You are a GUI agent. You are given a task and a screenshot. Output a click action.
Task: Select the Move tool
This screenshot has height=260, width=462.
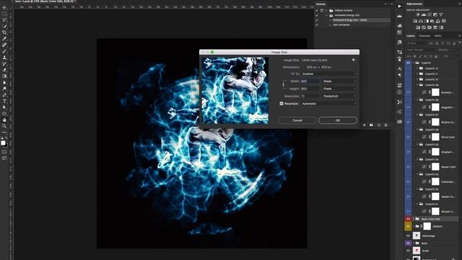click(x=4, y=7)
